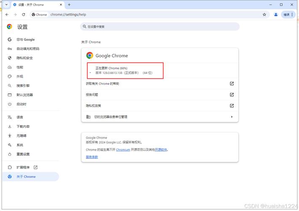Click the download arrow icon
Viewport: 299px width, 211px height.
tap(10, 126)
